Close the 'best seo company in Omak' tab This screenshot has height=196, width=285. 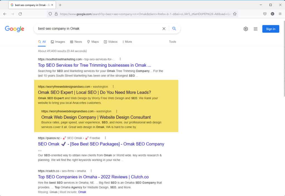point(52,5)
